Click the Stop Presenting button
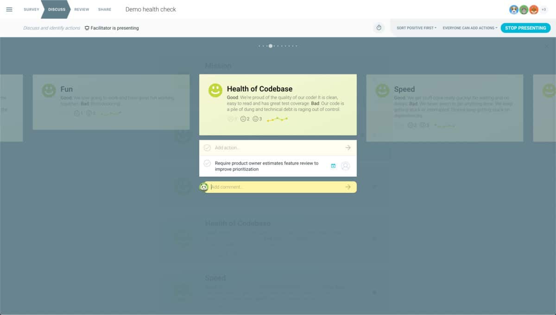 (x=525, y=28)
